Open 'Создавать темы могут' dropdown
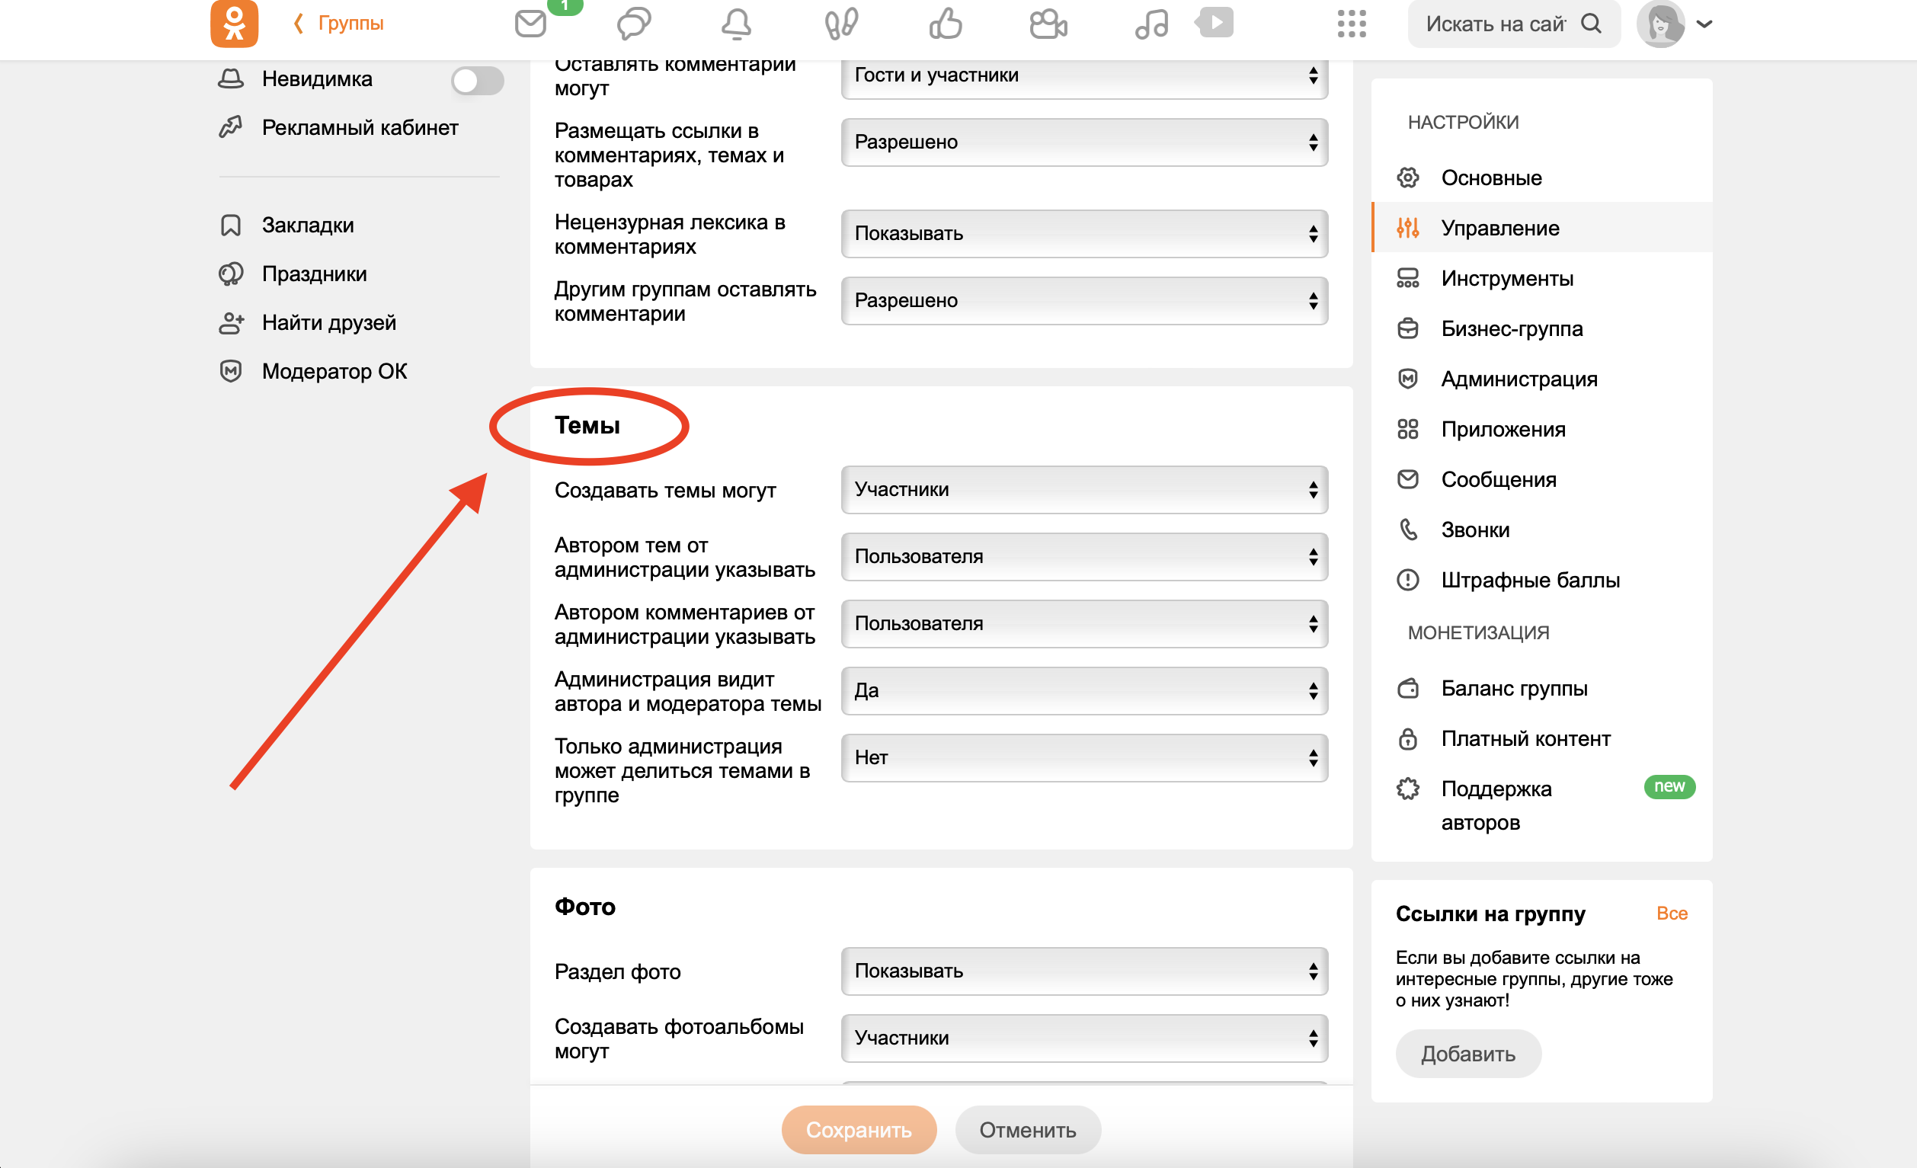 (1083, 489)
